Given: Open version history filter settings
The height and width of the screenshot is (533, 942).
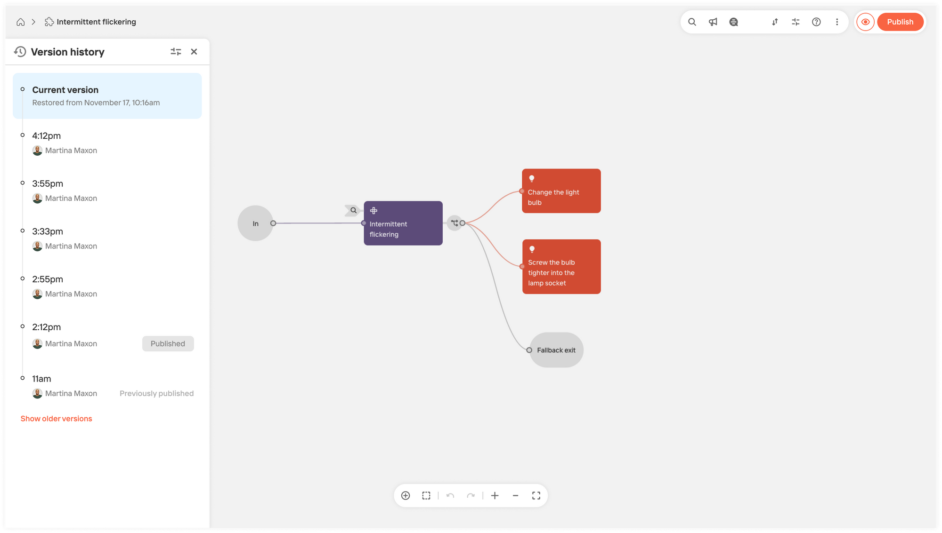Looking at the screenshot, I should [176, 52].
